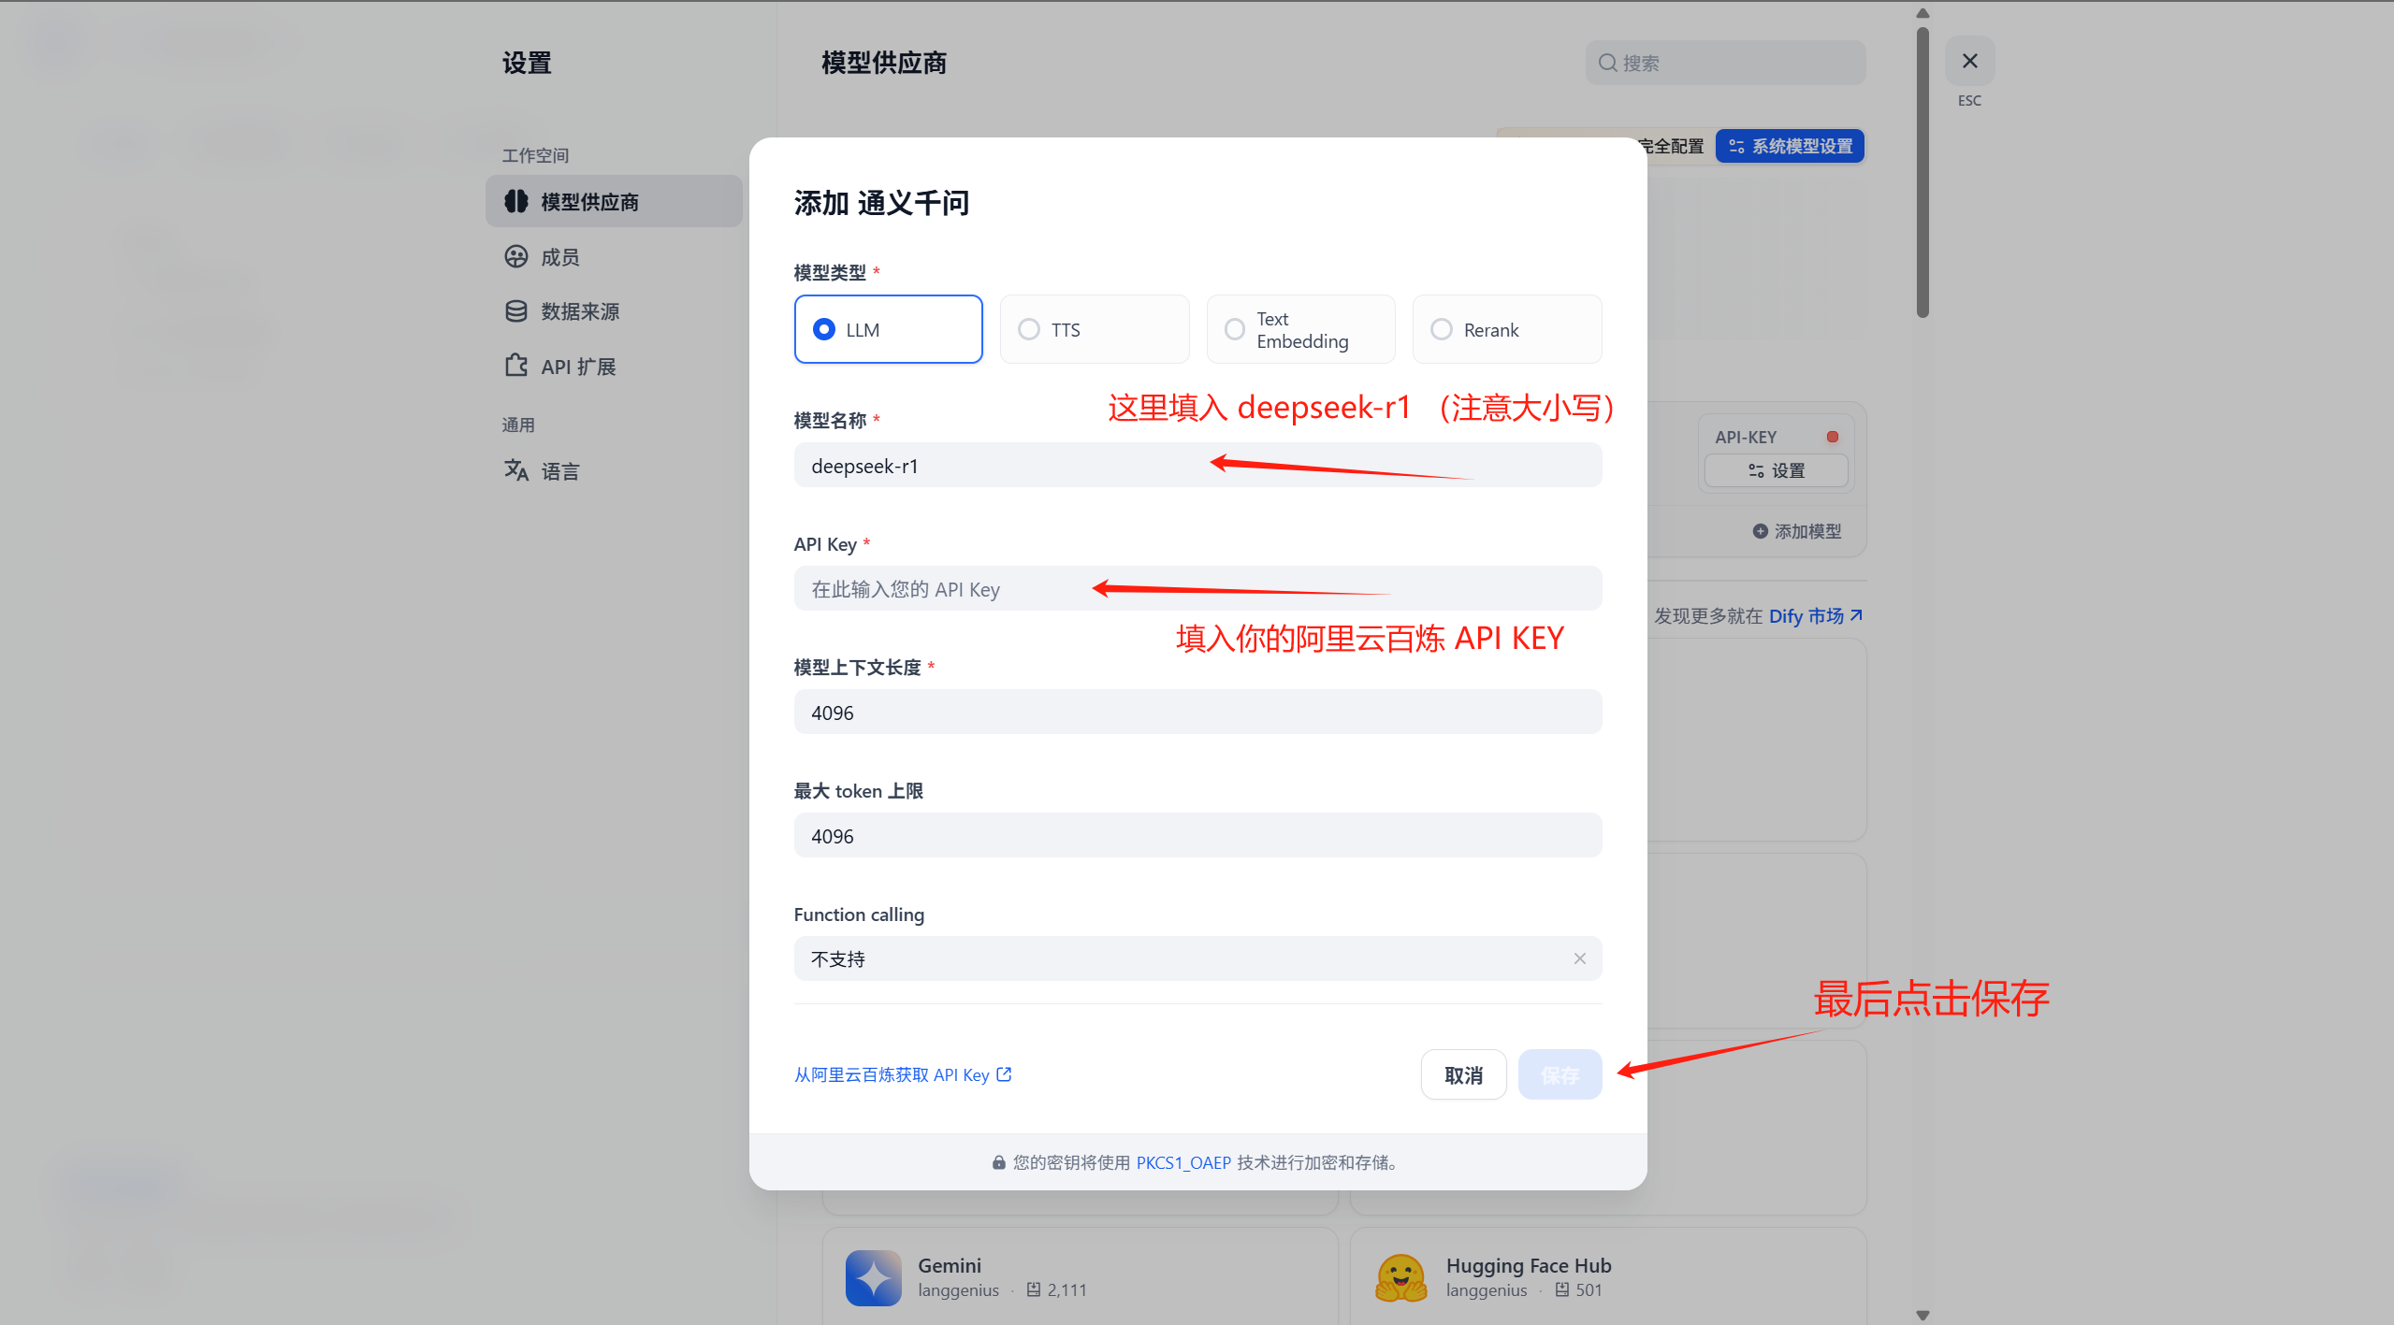Select the LLM radio button
This screenshot has height=1325, width=2394.
[822, 328]
